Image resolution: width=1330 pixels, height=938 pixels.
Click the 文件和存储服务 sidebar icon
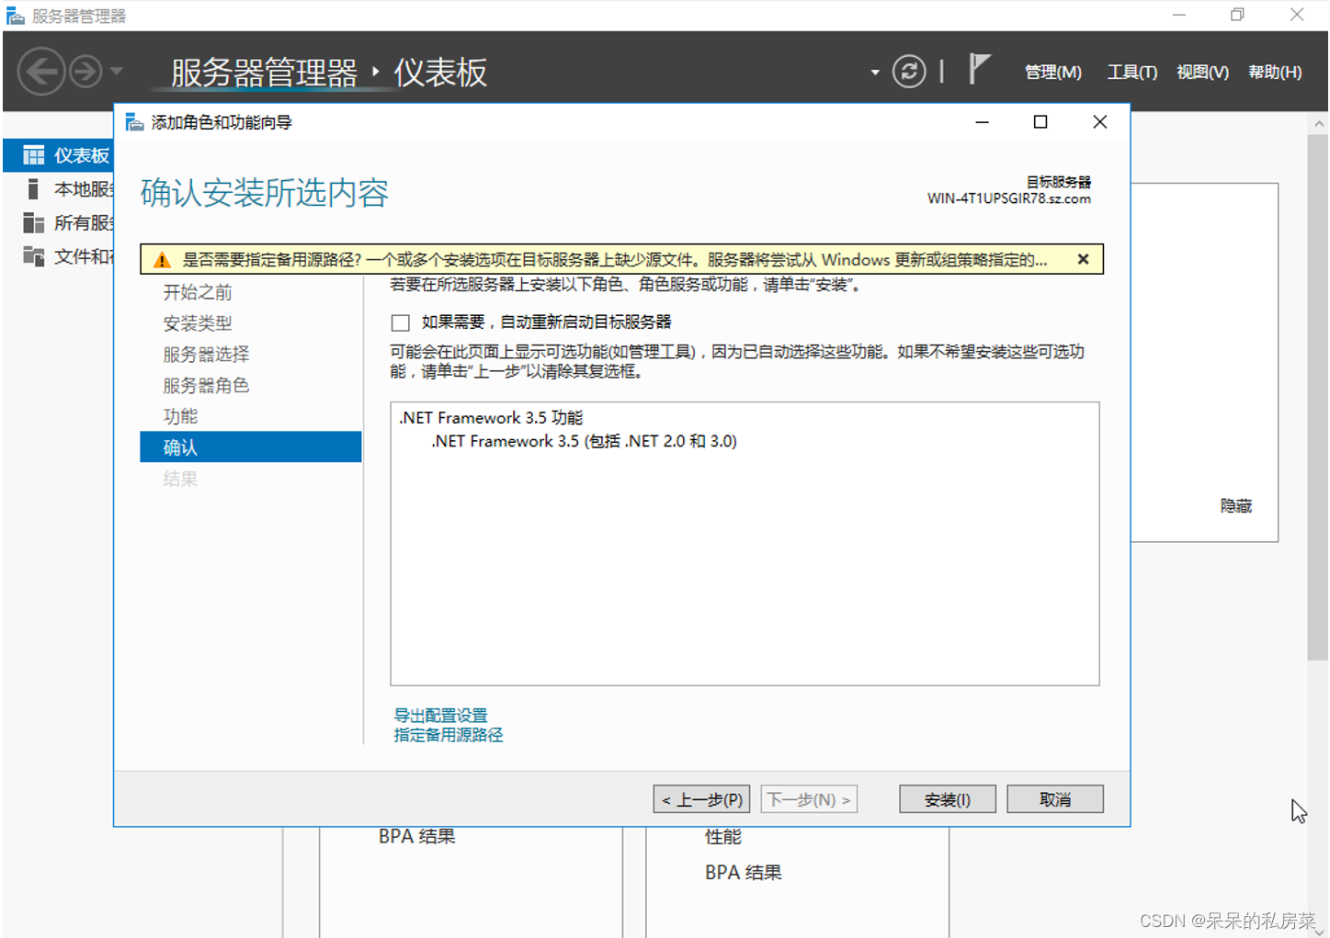point(33,256)
